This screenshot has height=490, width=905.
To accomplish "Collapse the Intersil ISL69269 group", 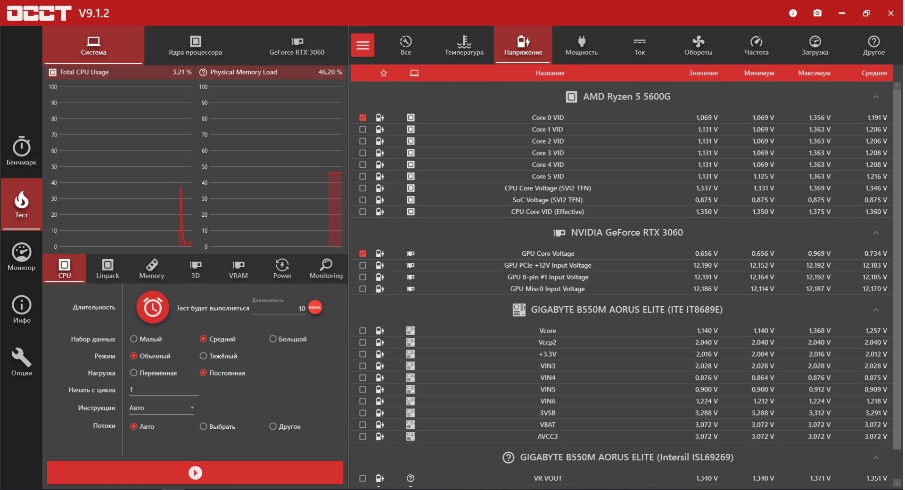I will 875,457.
